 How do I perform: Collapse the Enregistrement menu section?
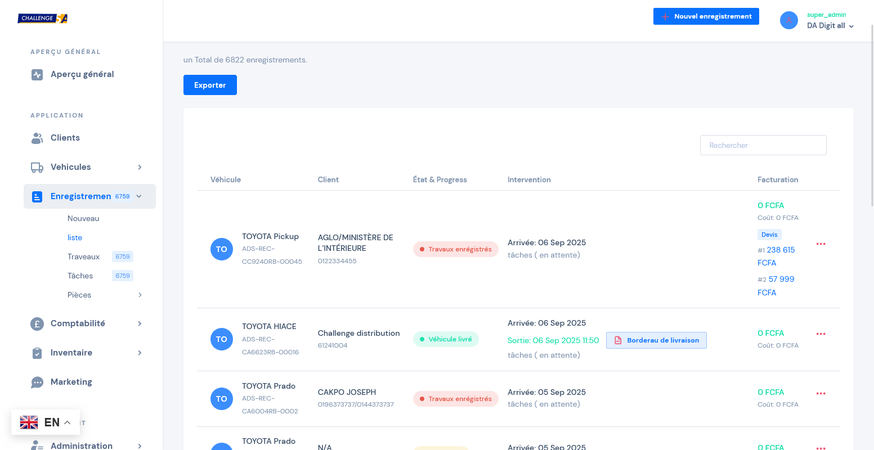point(139,196)
